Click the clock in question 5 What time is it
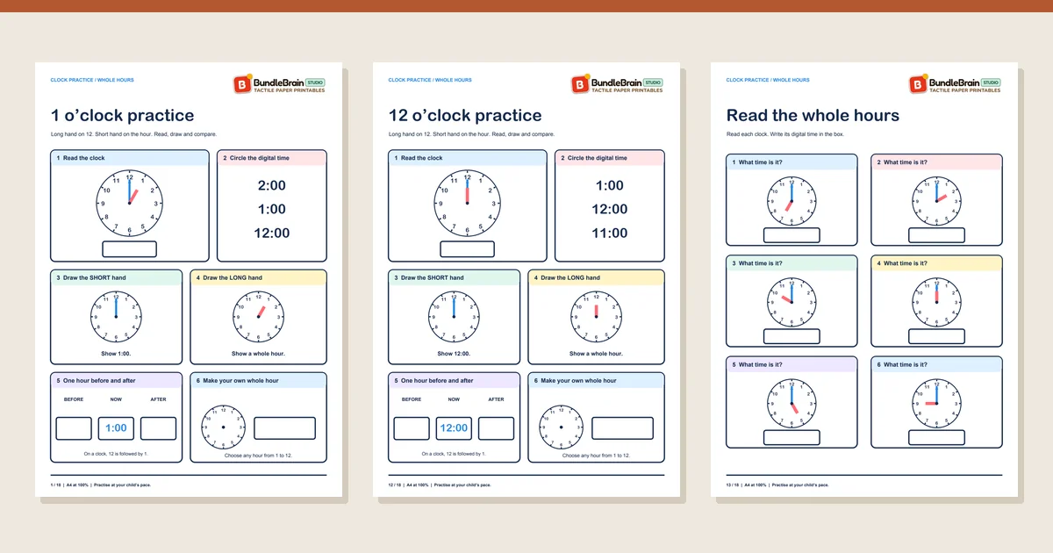The height and width of the screenshot is (553, 1053). 792,403
